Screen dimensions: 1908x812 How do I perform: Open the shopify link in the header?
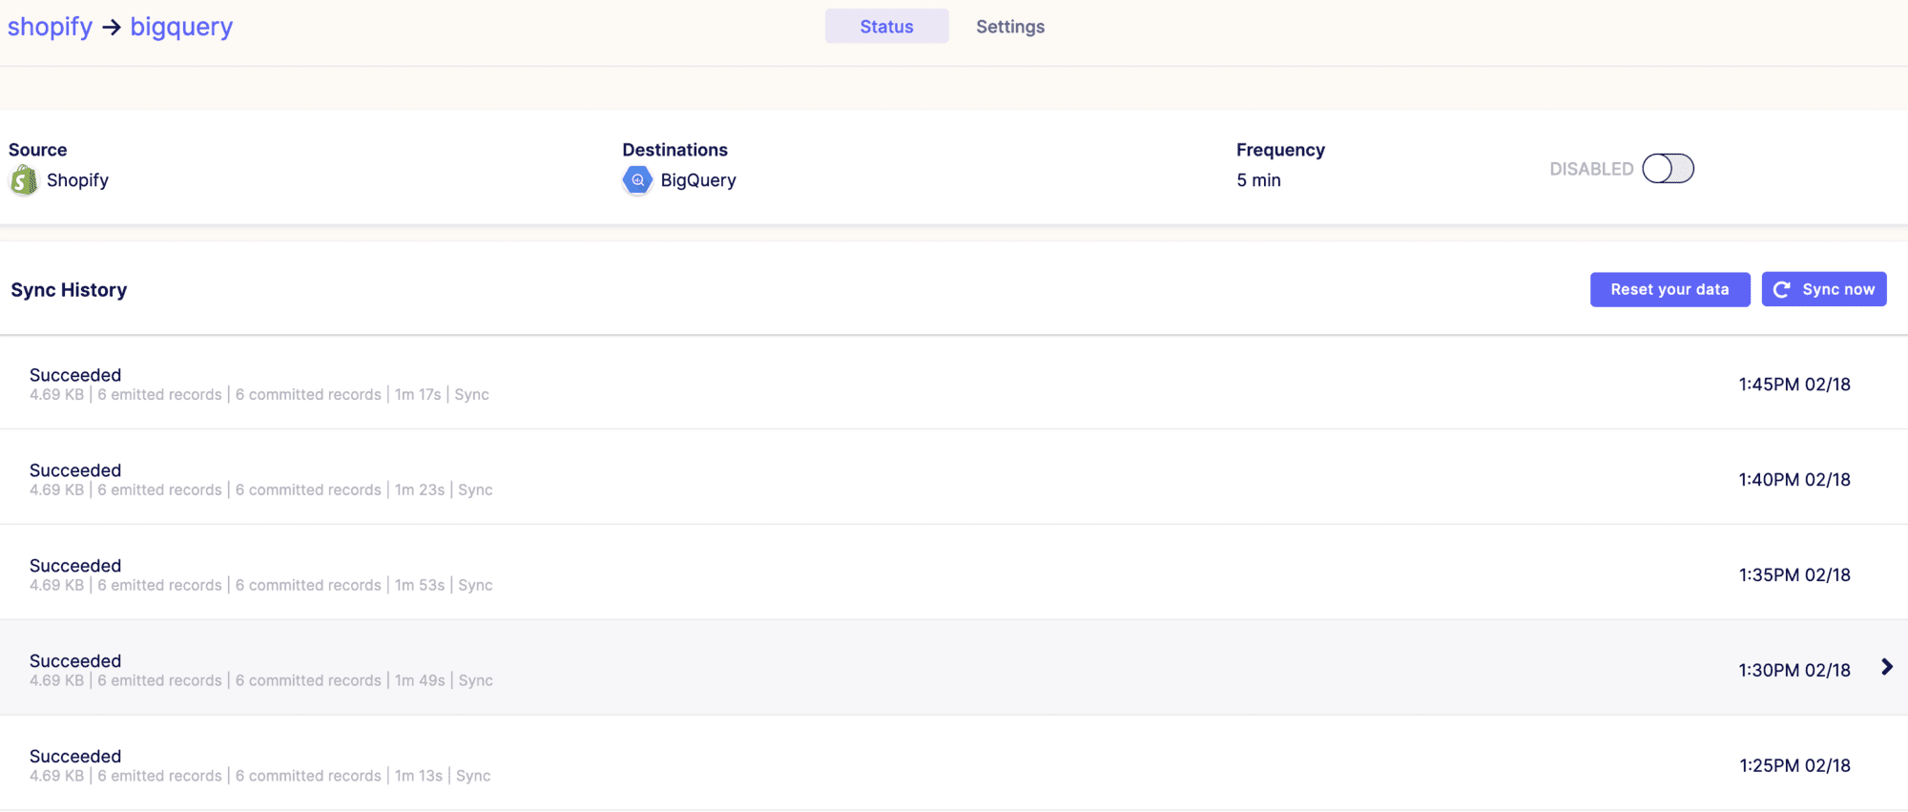pyautogui.click(x=51, y=27)
